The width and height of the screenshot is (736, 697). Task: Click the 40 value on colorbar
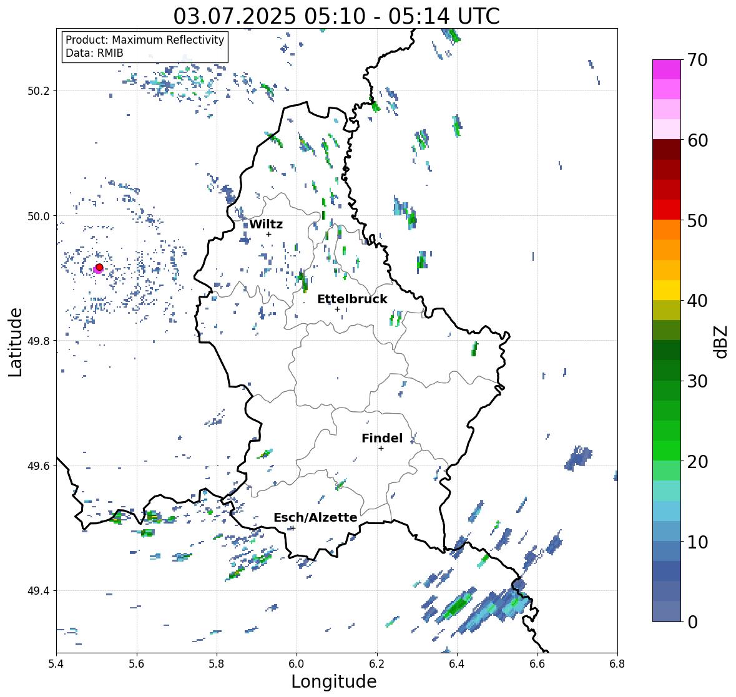(x=697, y=301)
